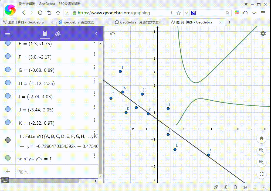Screen dimensions: 271x191
Task: Reset view with the home button
Action: pos(262,138)
